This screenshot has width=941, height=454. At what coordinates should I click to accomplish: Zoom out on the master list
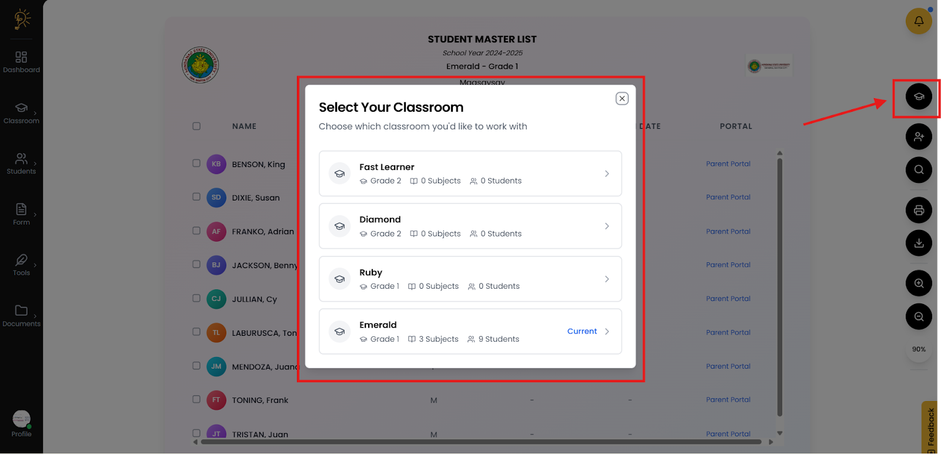pyautogui.click(x=918, y=316)
